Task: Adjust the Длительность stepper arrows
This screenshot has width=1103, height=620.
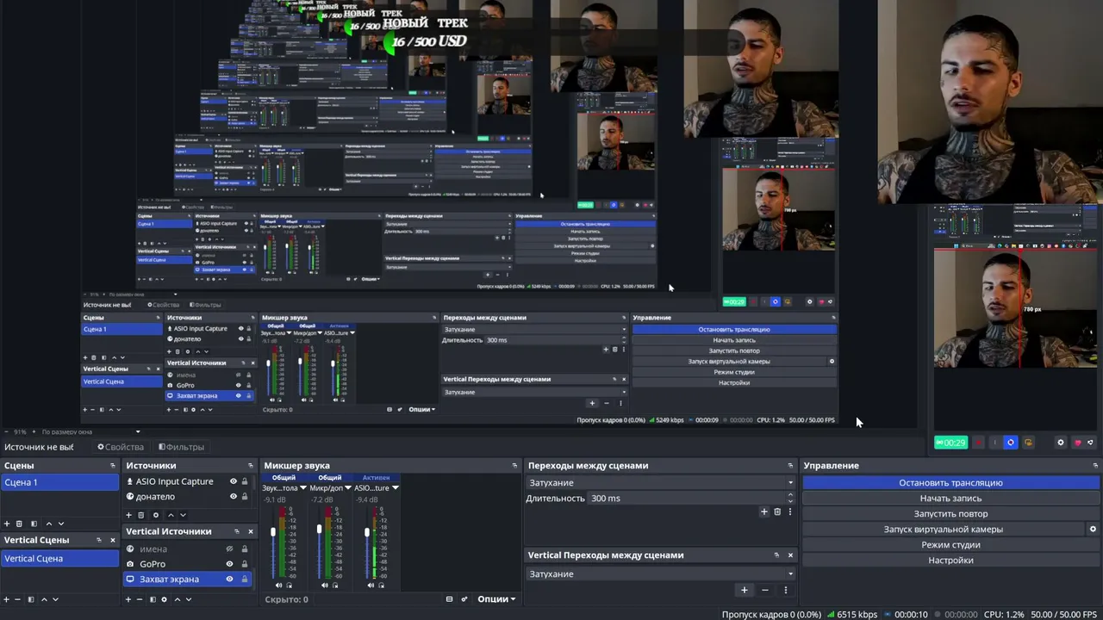Action: (790, 499)
